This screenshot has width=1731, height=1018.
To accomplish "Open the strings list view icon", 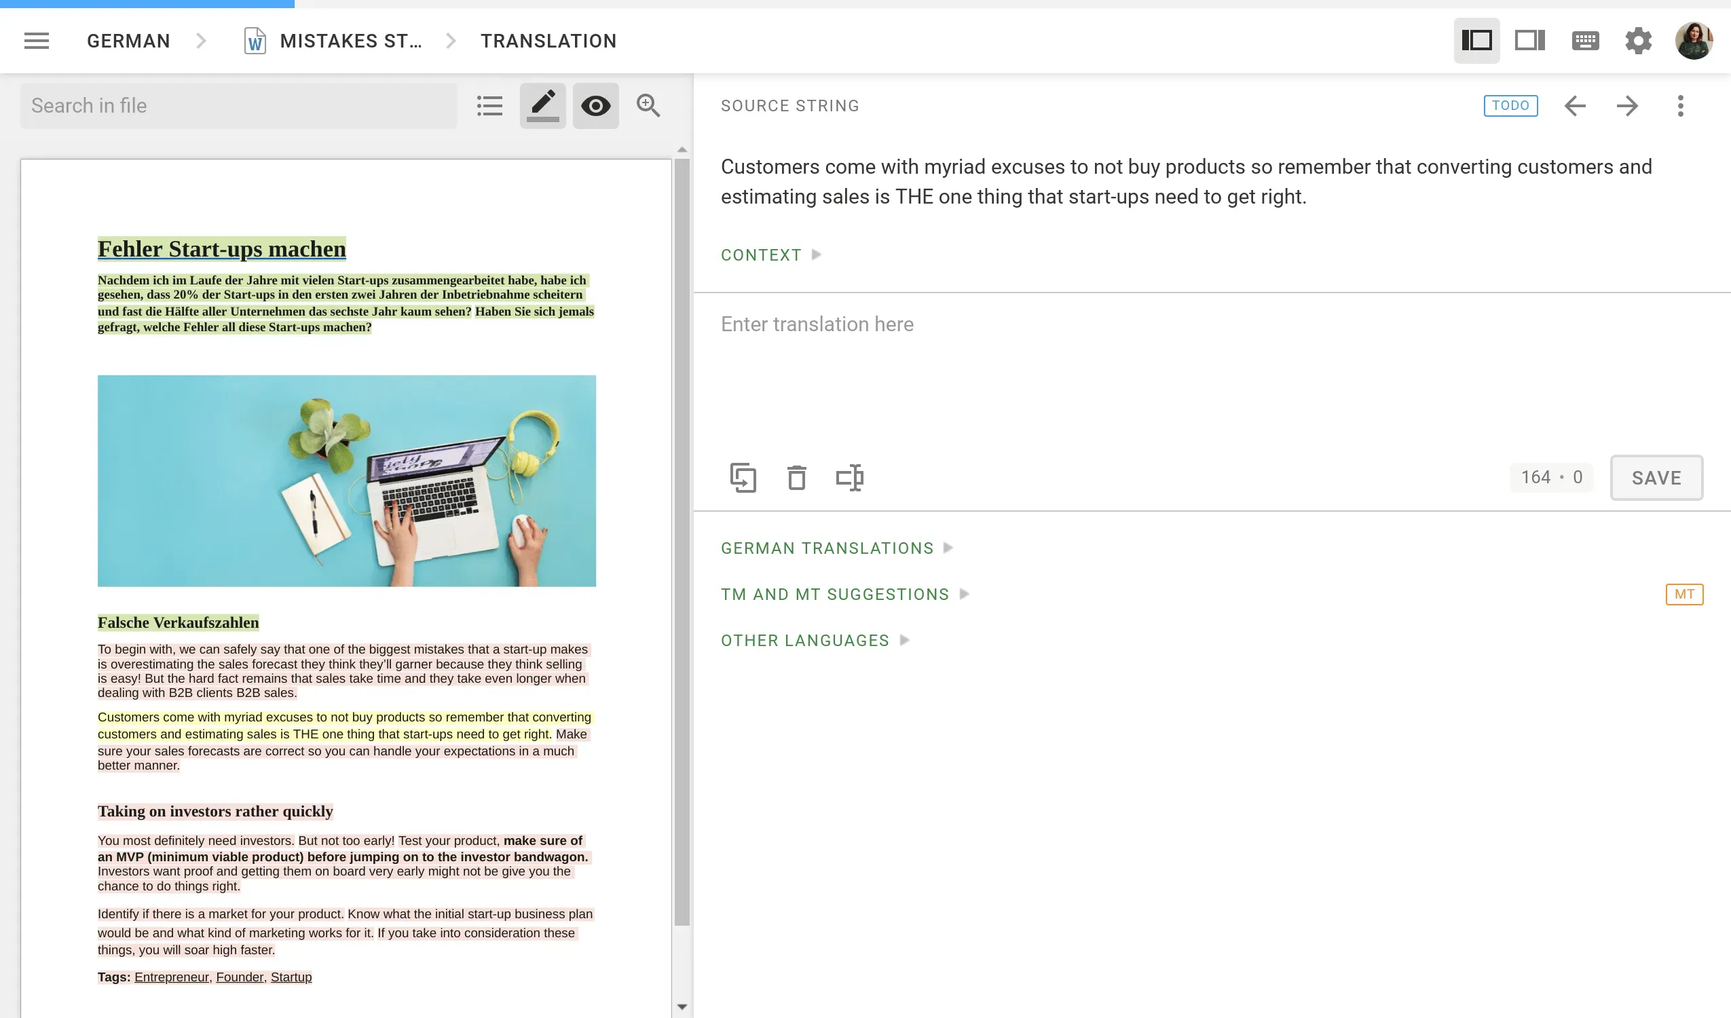I will click(x=489, y=106).
